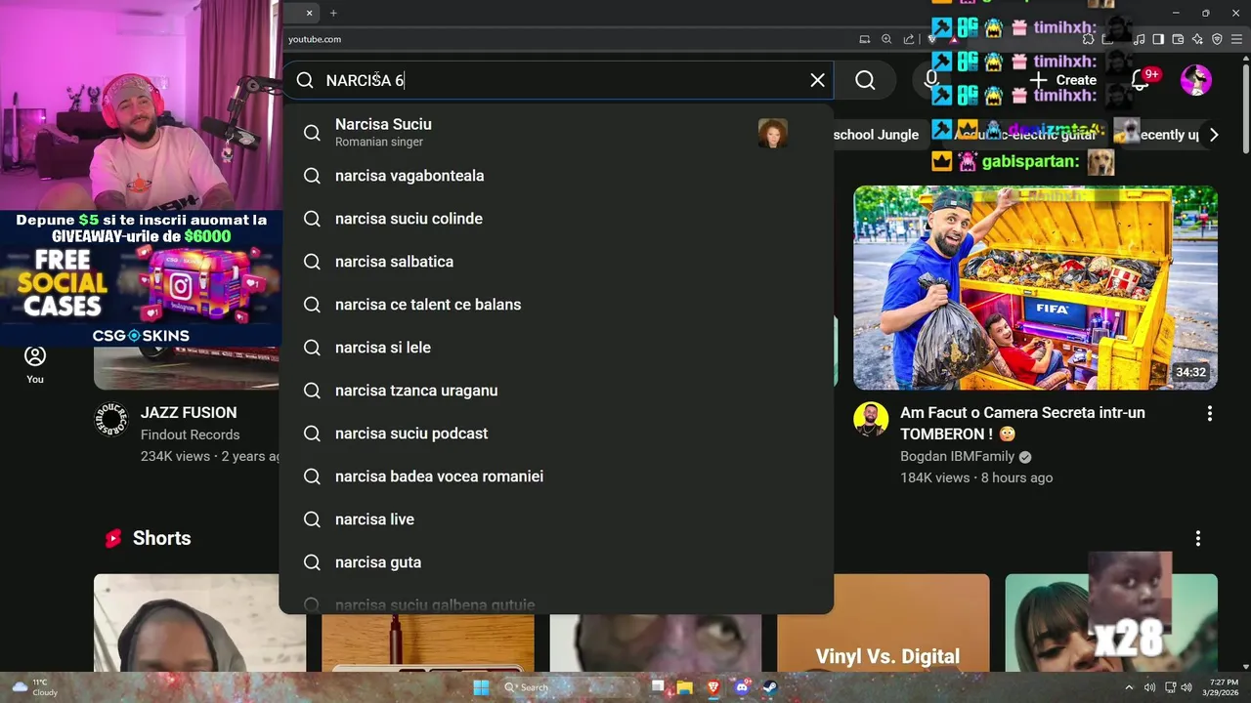Screen dimensions: 1251x703
Task: Select the suggestion narcisa salbatica
Action: click(556, 262)
